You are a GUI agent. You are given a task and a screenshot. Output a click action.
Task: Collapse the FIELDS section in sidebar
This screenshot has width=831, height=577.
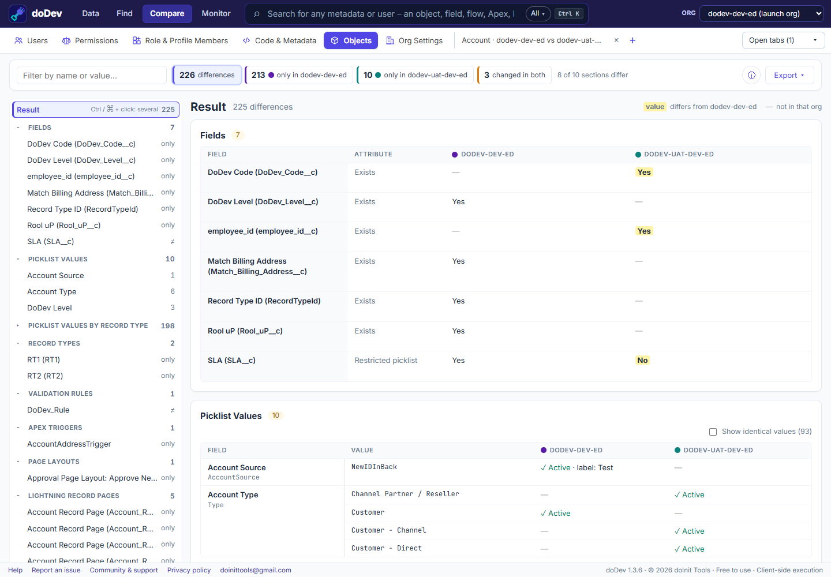[x=18, y=128]
